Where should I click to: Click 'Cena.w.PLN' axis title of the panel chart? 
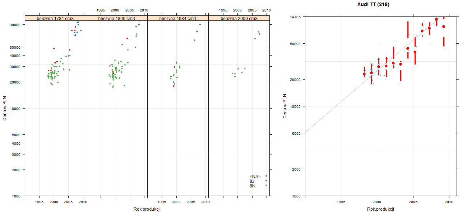tap(5, 107)
